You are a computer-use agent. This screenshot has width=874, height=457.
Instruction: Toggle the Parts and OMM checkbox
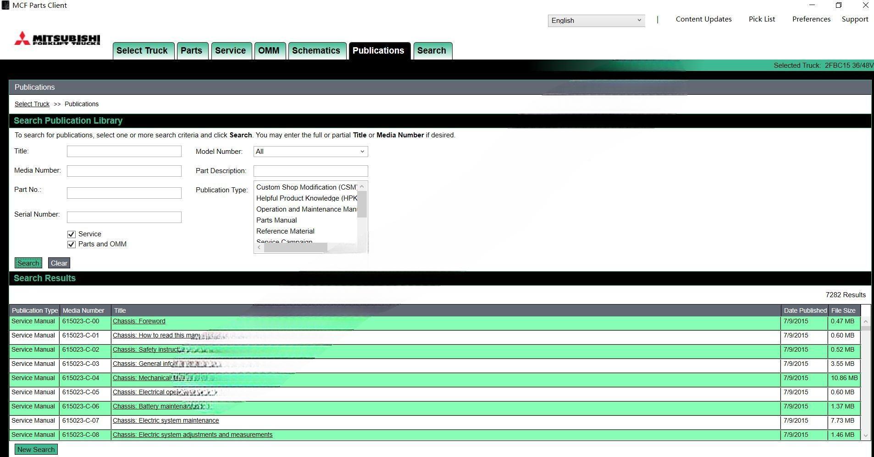[x=72, y=245]
